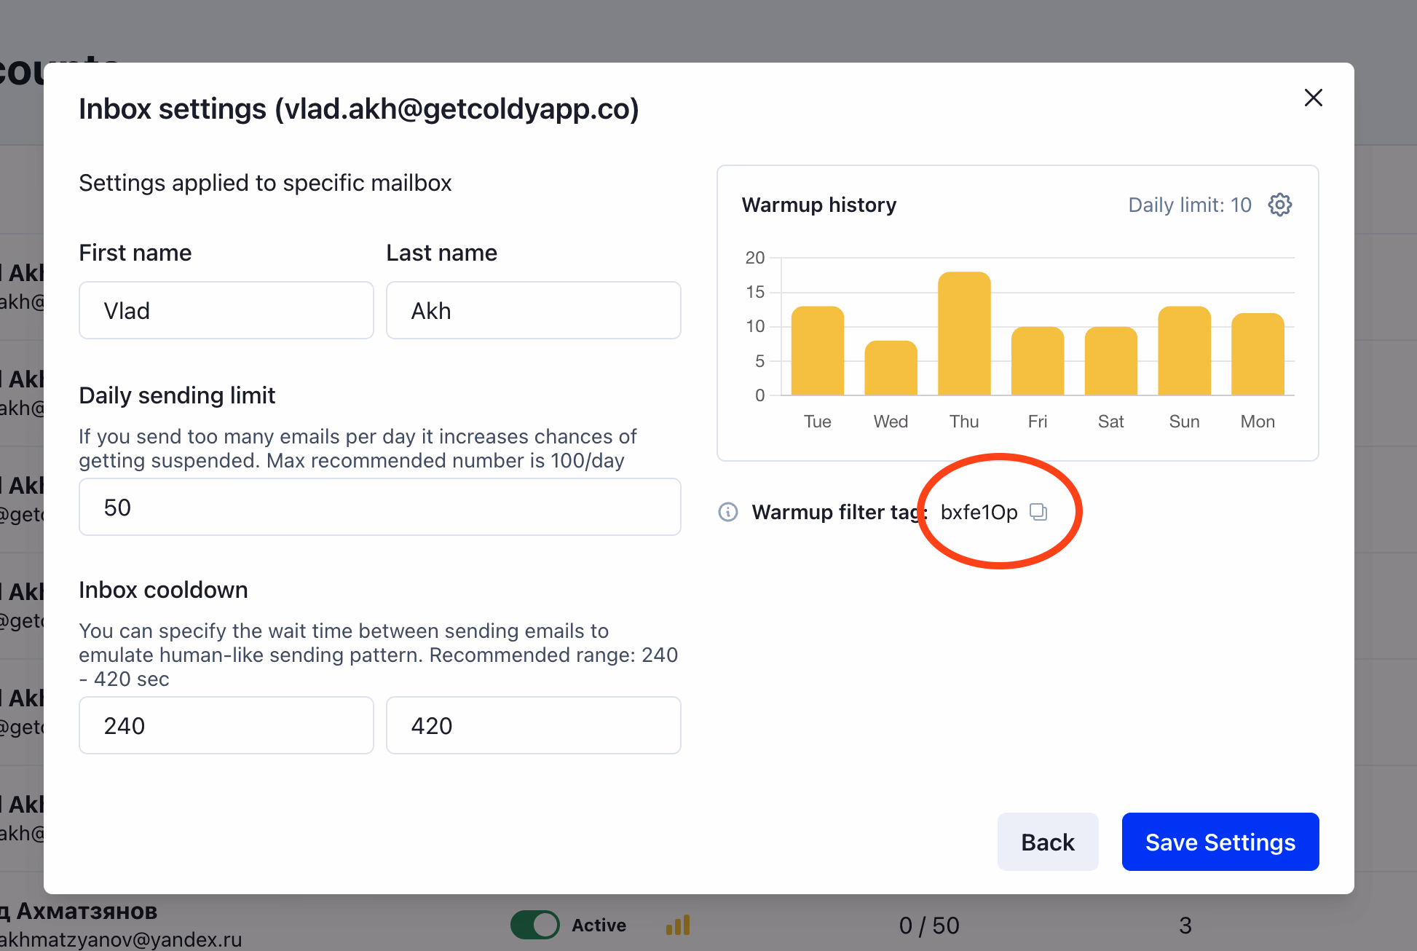This screenshot has height=951, width=1417.
Task: Click the First name field containing Vlad
Action: (x=226, y=310)
